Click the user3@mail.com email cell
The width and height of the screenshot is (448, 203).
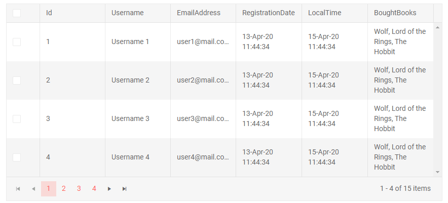203,119
